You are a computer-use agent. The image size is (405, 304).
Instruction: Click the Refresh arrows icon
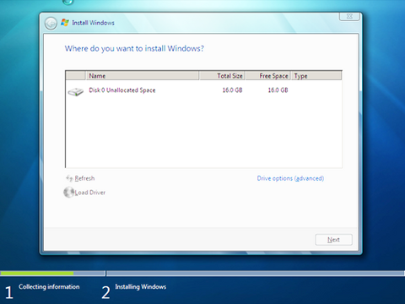(x=69, y=178)
